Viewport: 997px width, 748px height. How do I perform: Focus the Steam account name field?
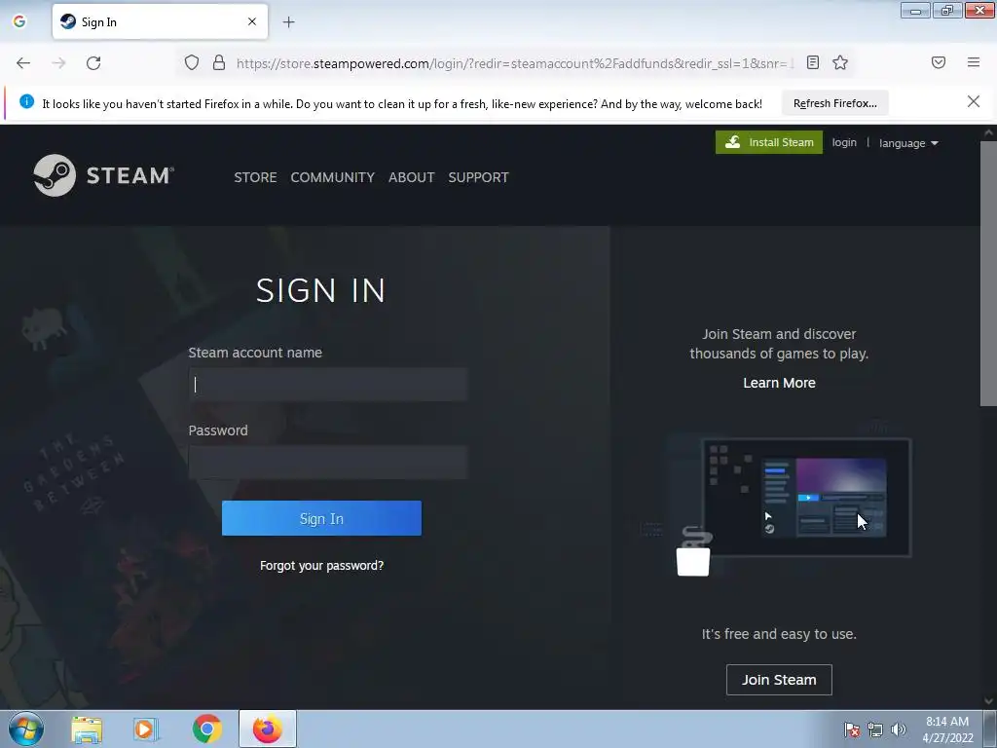(x=328, y=384)
